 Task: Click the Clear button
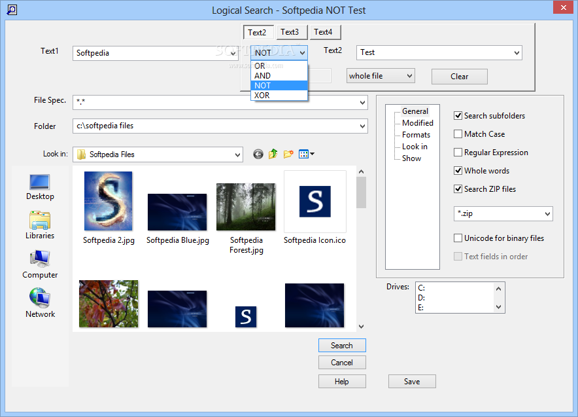459,77
